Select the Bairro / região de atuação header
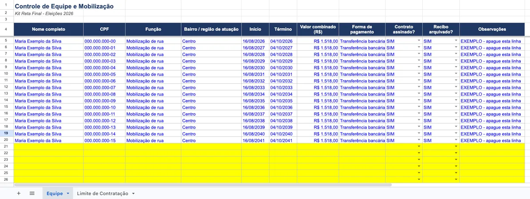Image resolution: width=530 pixels, height=199 pixels. point(211,29)
